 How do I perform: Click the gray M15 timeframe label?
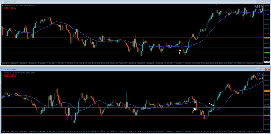coord(258,7)
